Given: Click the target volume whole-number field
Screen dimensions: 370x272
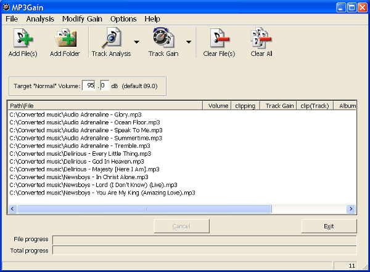Looking at the screenshot, I should pos(89,86).
